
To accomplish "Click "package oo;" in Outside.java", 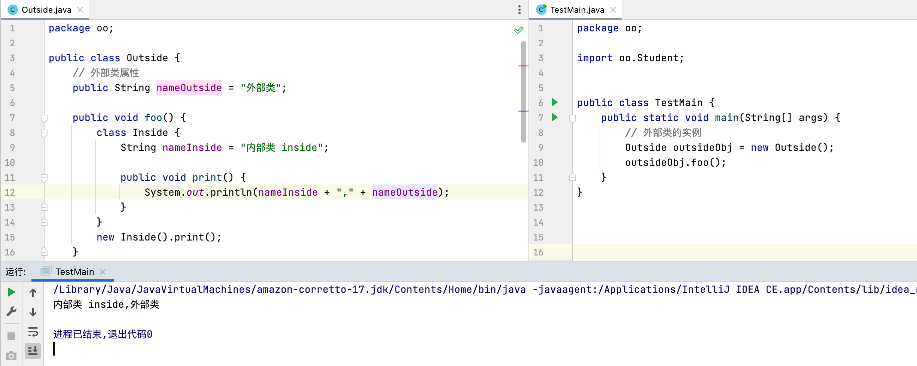I will [x=81, y=28].
